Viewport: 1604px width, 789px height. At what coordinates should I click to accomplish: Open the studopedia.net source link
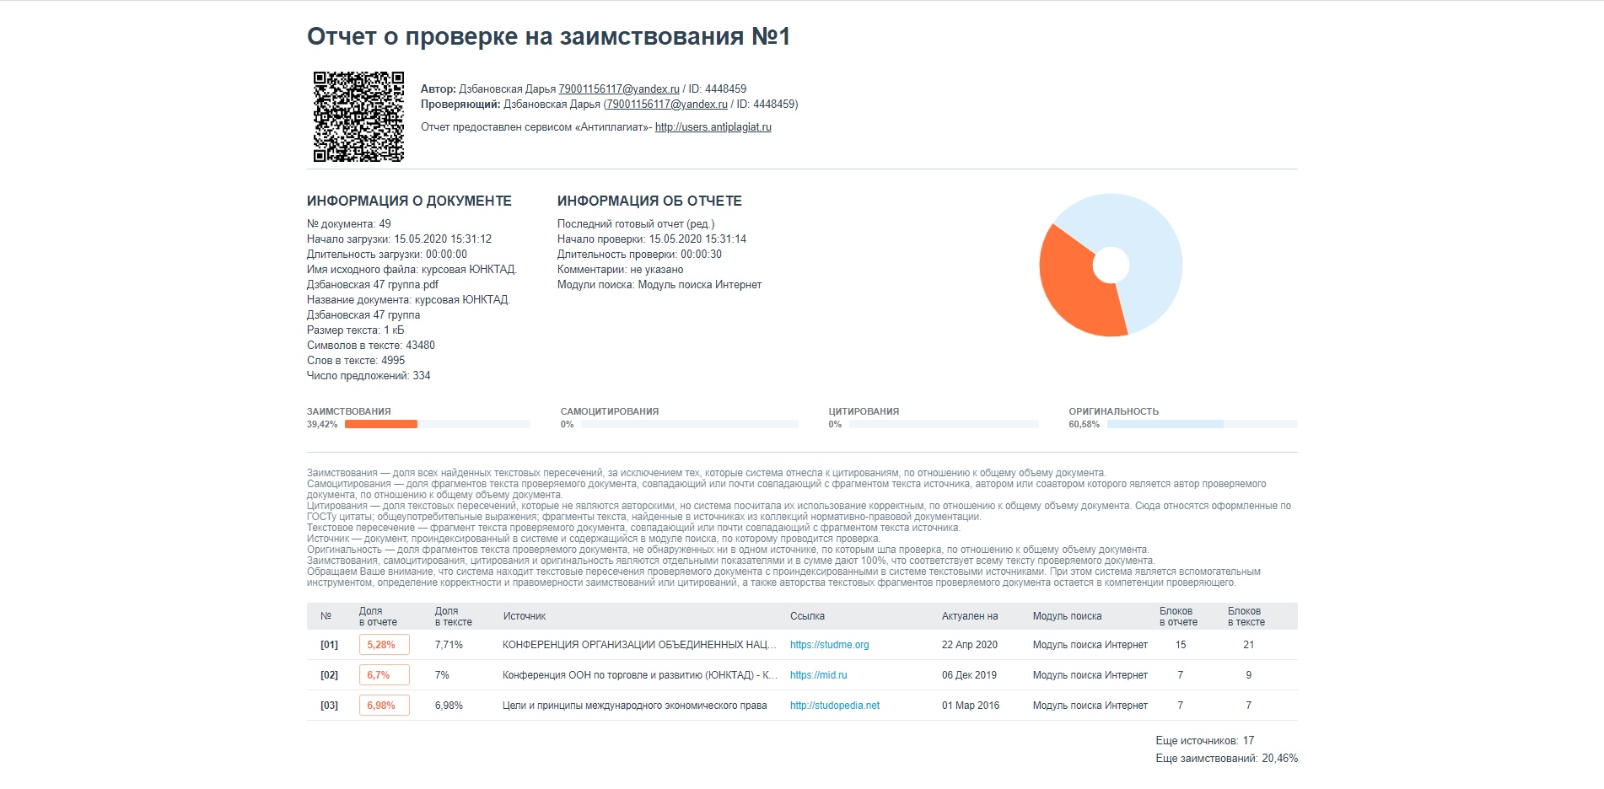point(834,706)
